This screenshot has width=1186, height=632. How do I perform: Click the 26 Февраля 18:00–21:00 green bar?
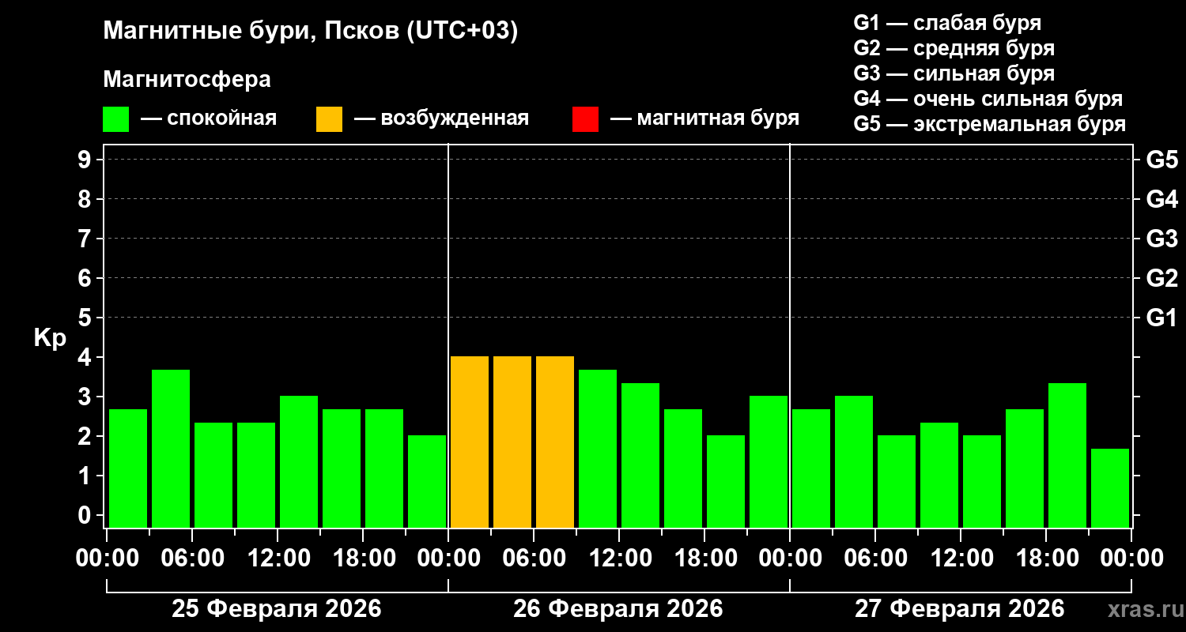click(x=726, y=482)
